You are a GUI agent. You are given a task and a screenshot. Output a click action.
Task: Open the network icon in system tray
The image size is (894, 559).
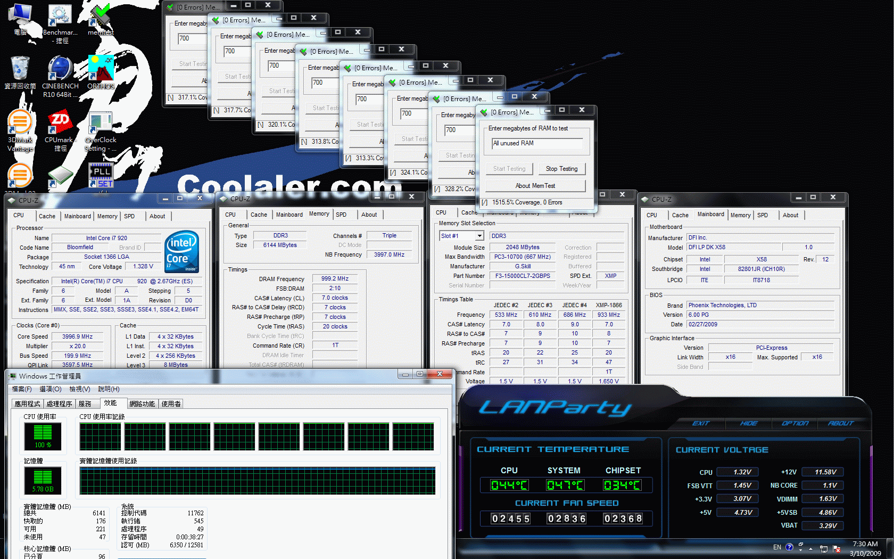tap(824, 548)
